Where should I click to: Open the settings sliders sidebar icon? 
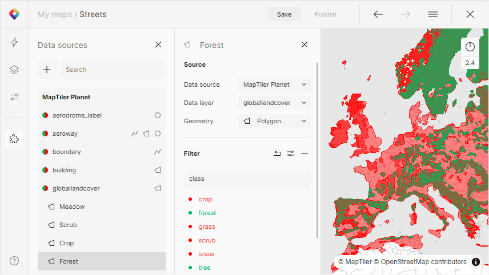(14, 97)
